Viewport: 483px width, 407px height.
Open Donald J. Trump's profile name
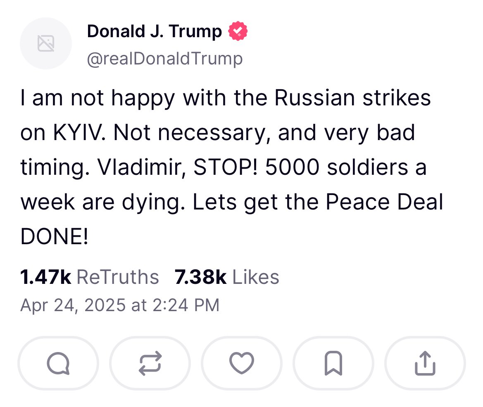153,30
